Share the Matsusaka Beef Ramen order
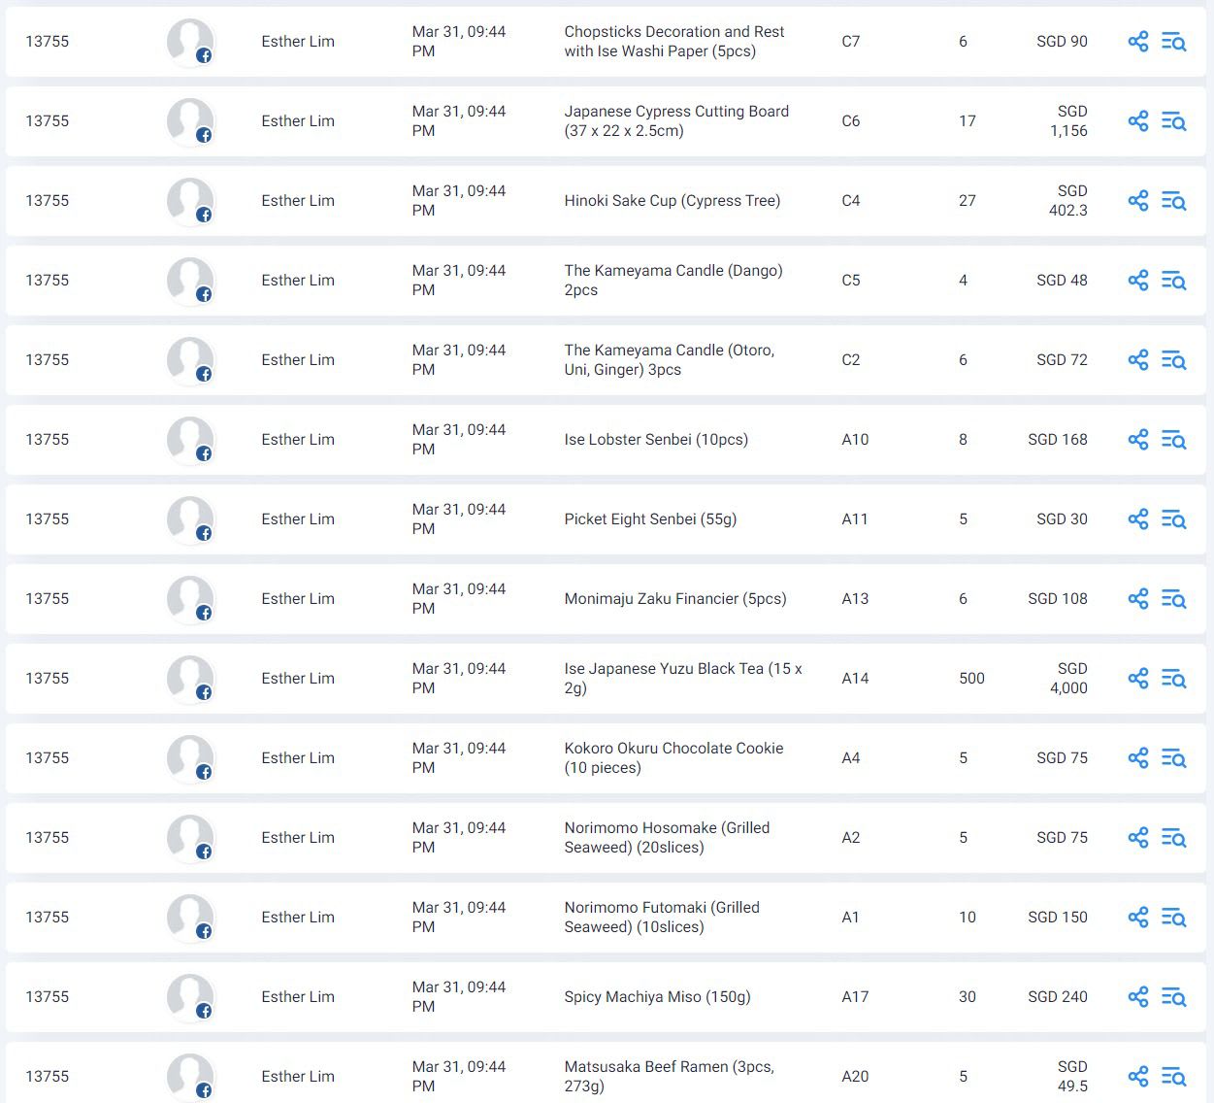 [1137, 1077]
